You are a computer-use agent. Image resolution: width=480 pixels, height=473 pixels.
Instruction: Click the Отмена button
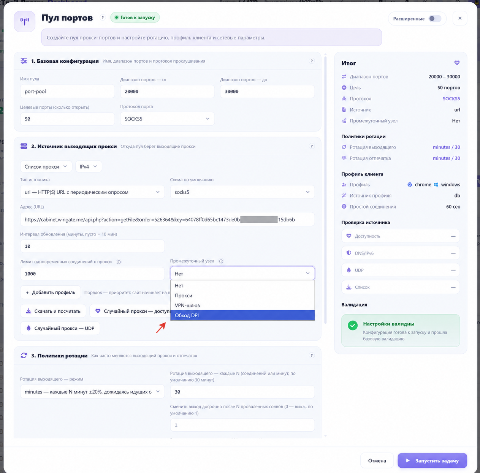[x=377, y=460]
